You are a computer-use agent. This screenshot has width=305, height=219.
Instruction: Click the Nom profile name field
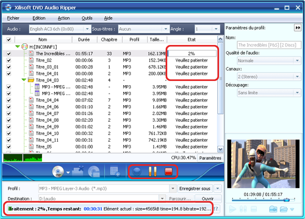click(x=269, y=45)
